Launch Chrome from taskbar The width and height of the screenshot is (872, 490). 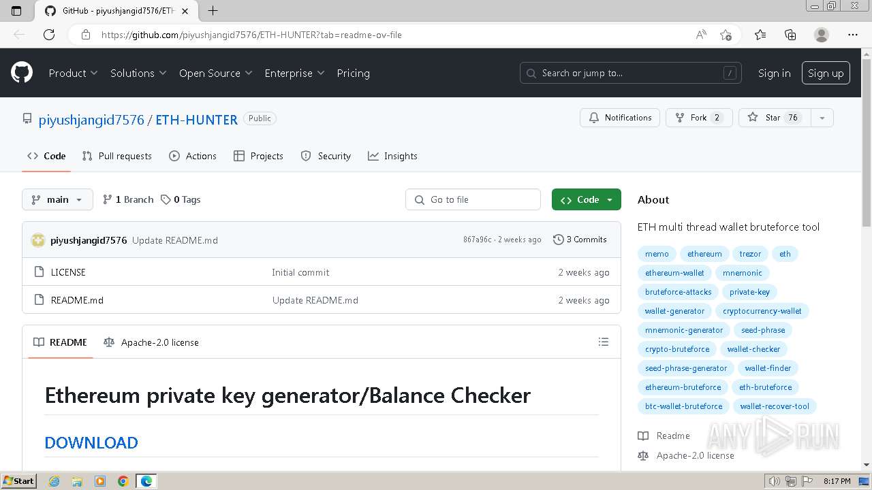pos(123,481)
